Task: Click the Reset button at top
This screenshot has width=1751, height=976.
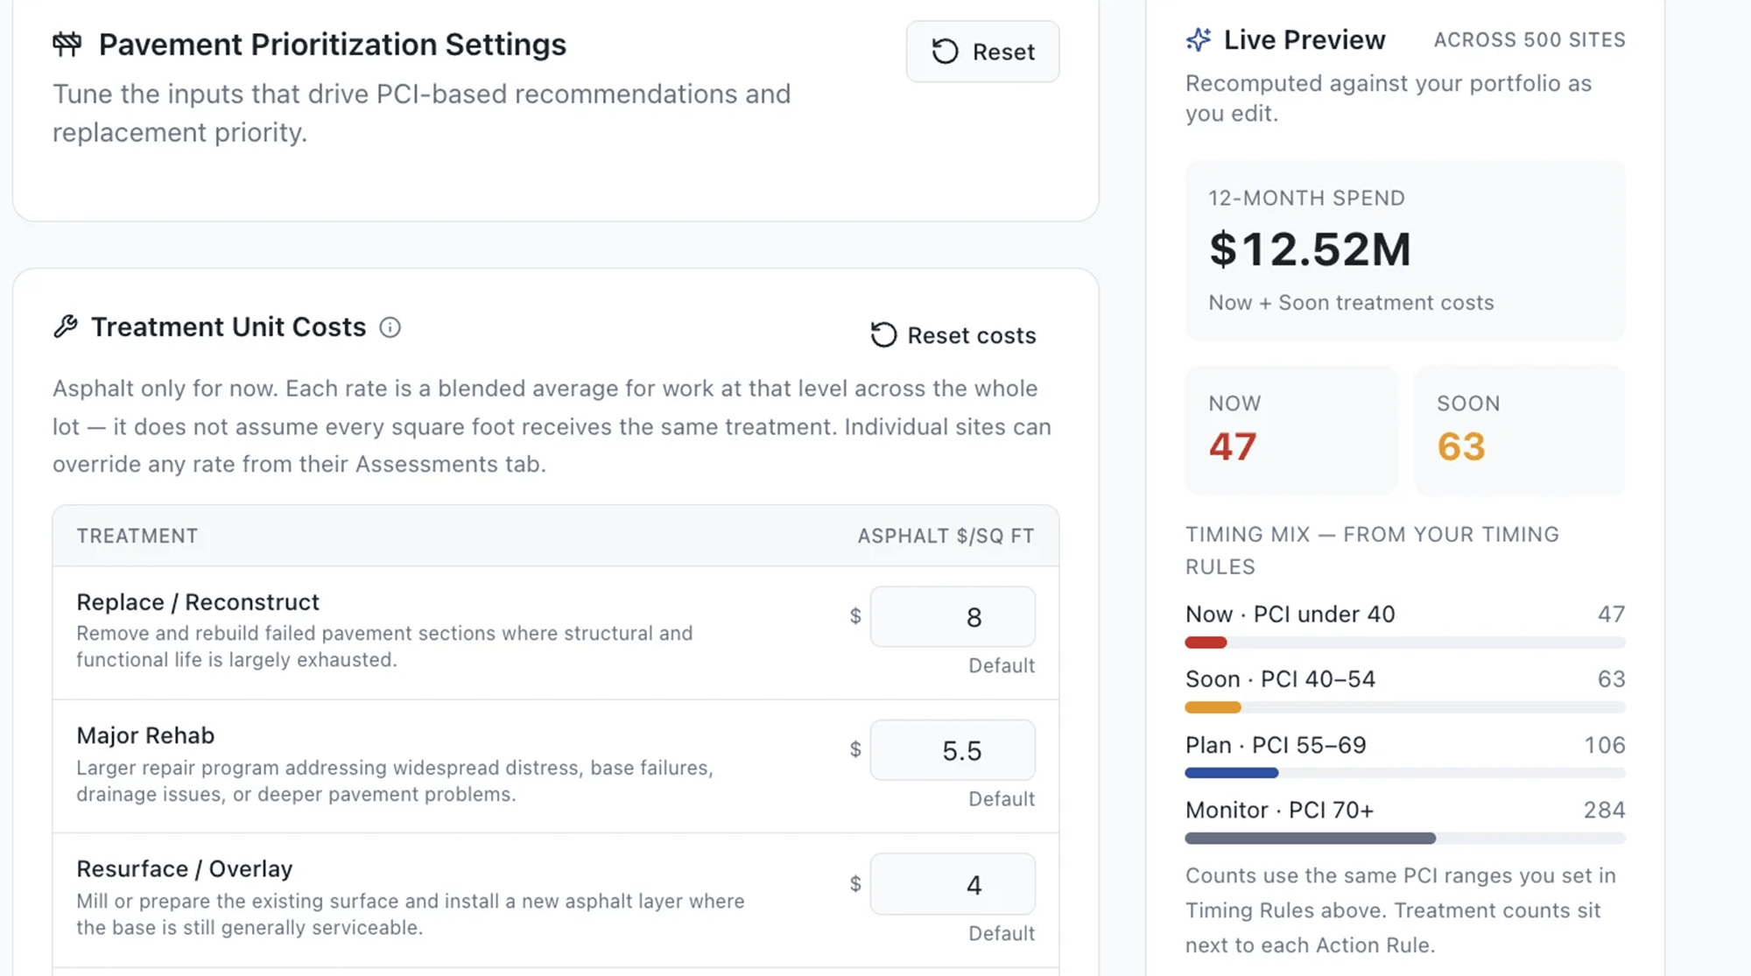Action: pyautogui.click(x=982, y=52)
